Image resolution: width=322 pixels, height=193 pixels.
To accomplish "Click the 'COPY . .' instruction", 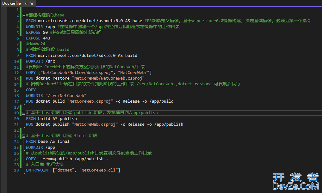I will (35, 90).
